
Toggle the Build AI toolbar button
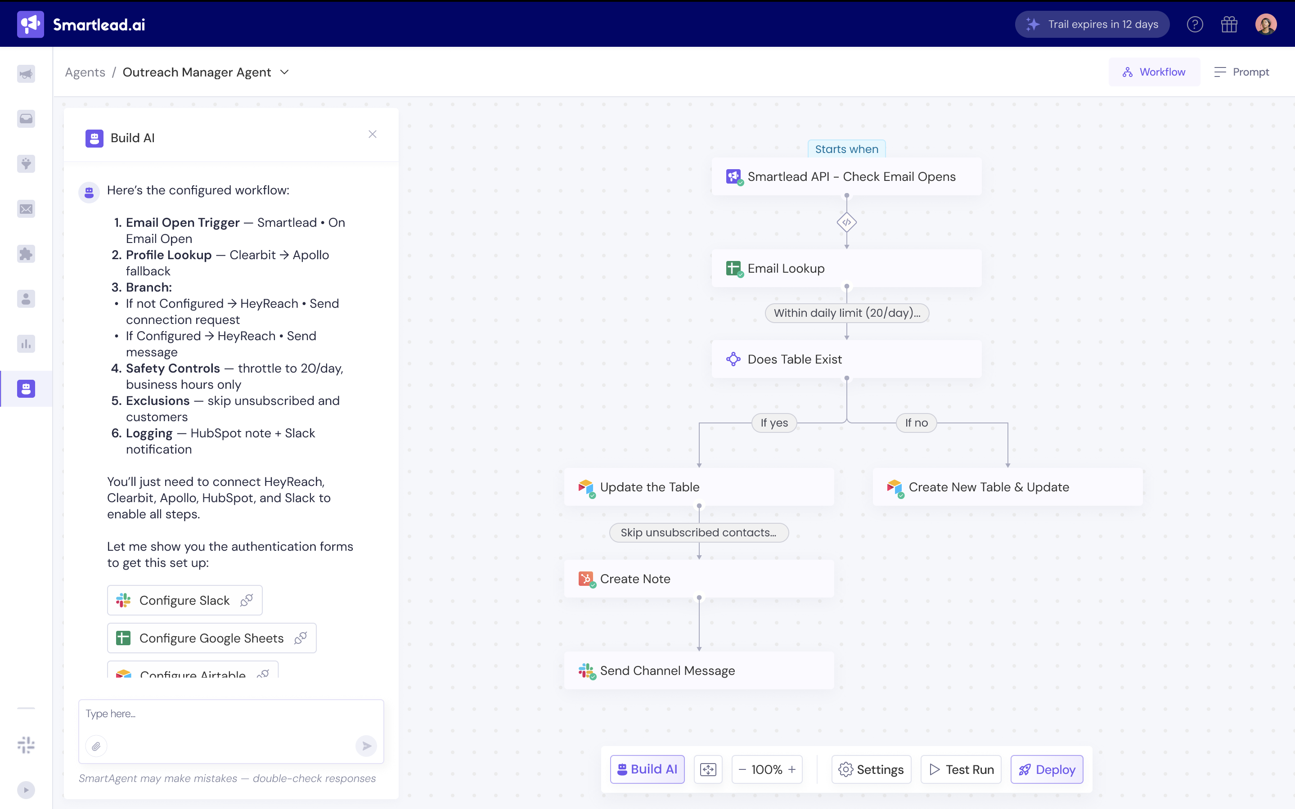click(x=647, y=769)
